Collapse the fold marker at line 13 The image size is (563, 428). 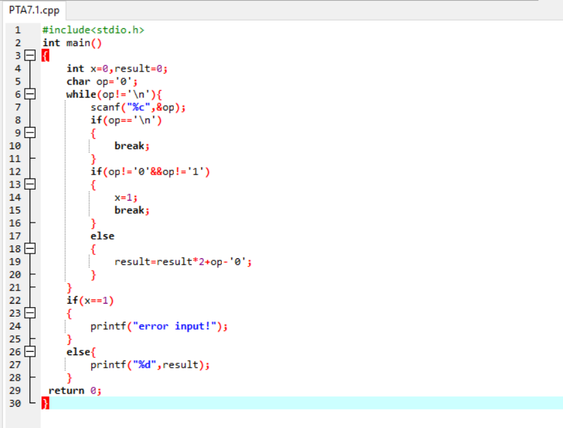pos(30,184)
